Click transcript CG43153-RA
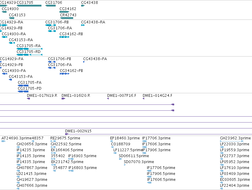Screen dimensions: 252x190 (x=12, y=43)
